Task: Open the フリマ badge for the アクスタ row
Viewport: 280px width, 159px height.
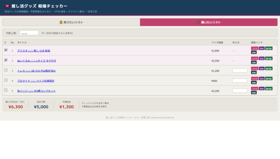Action: 255,49
